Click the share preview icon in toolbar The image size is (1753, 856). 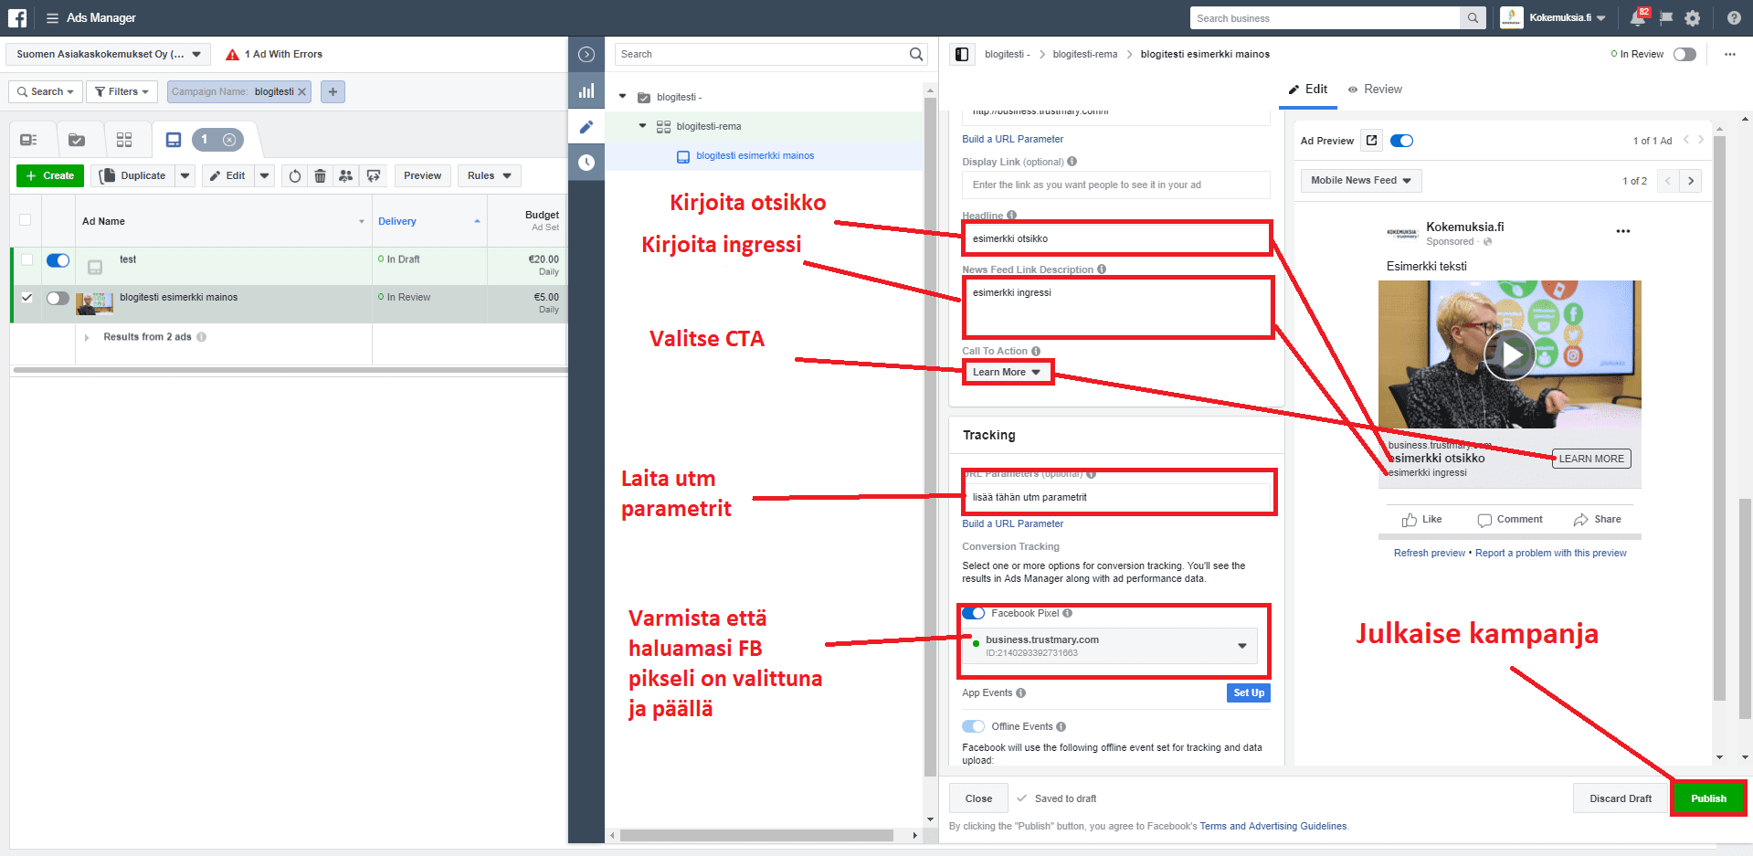click(373, 176)
